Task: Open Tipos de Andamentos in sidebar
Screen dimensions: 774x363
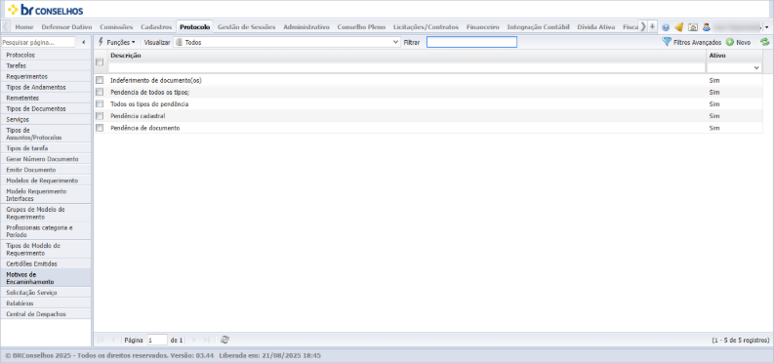Action: pyautogui.click(x=46, y=87)
